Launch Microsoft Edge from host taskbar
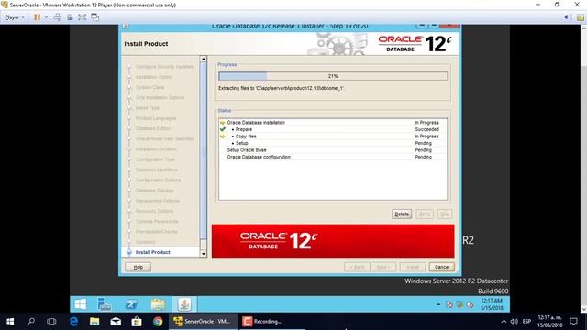Screen dimensions: 587x330 [x=73, y=322]
